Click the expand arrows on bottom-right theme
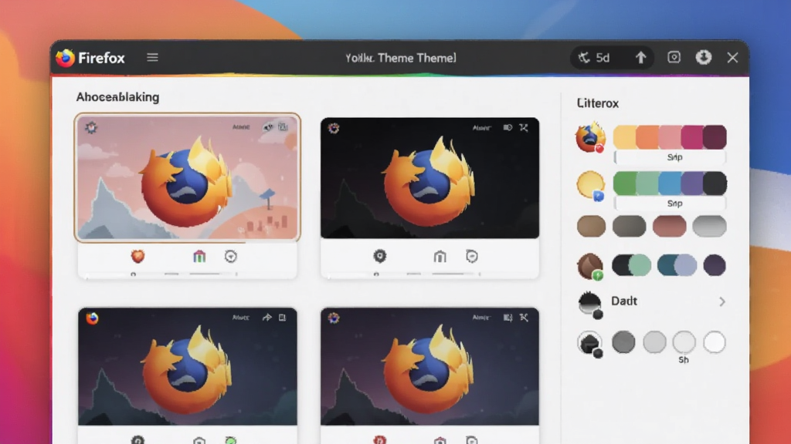The height and width of the screenshot is (444, 791). point(524,317)
